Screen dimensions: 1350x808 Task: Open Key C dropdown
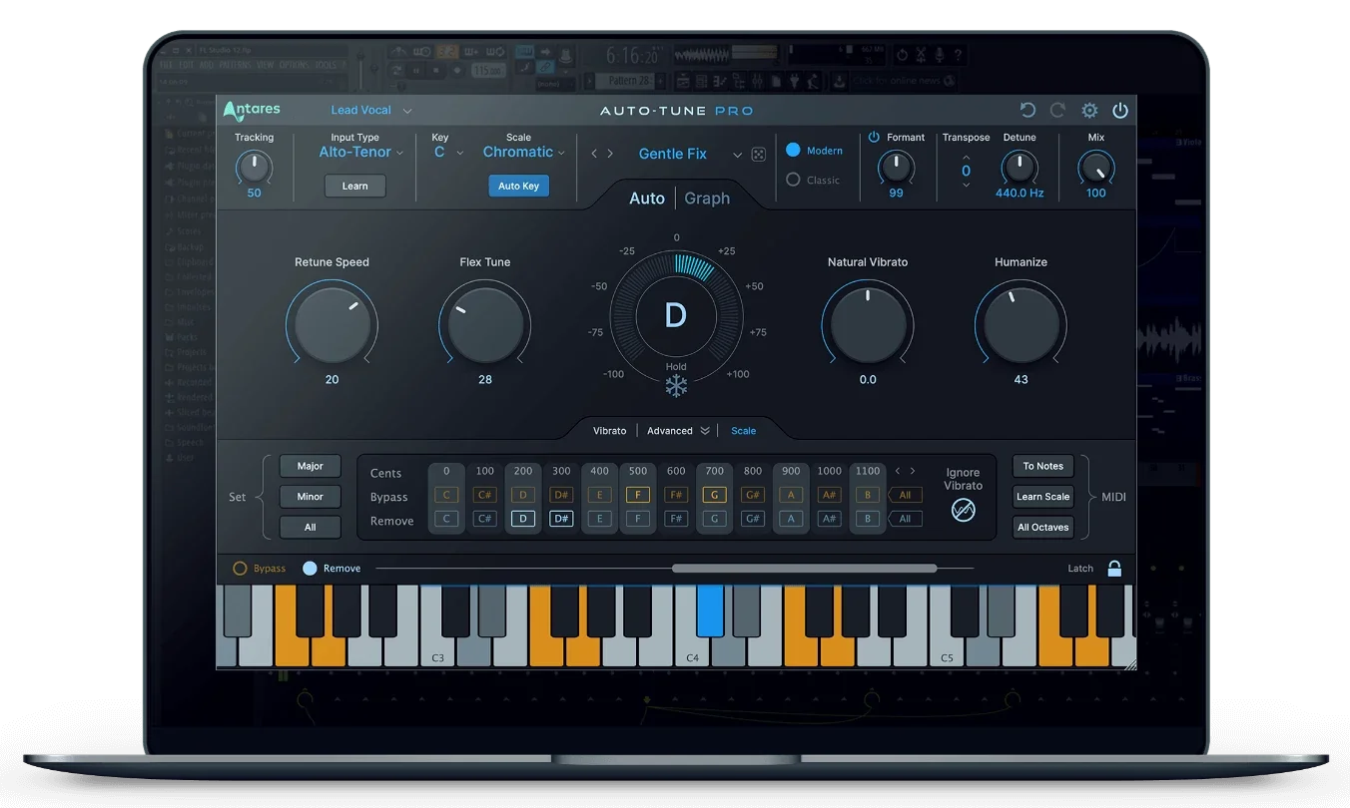coord(448,153)
